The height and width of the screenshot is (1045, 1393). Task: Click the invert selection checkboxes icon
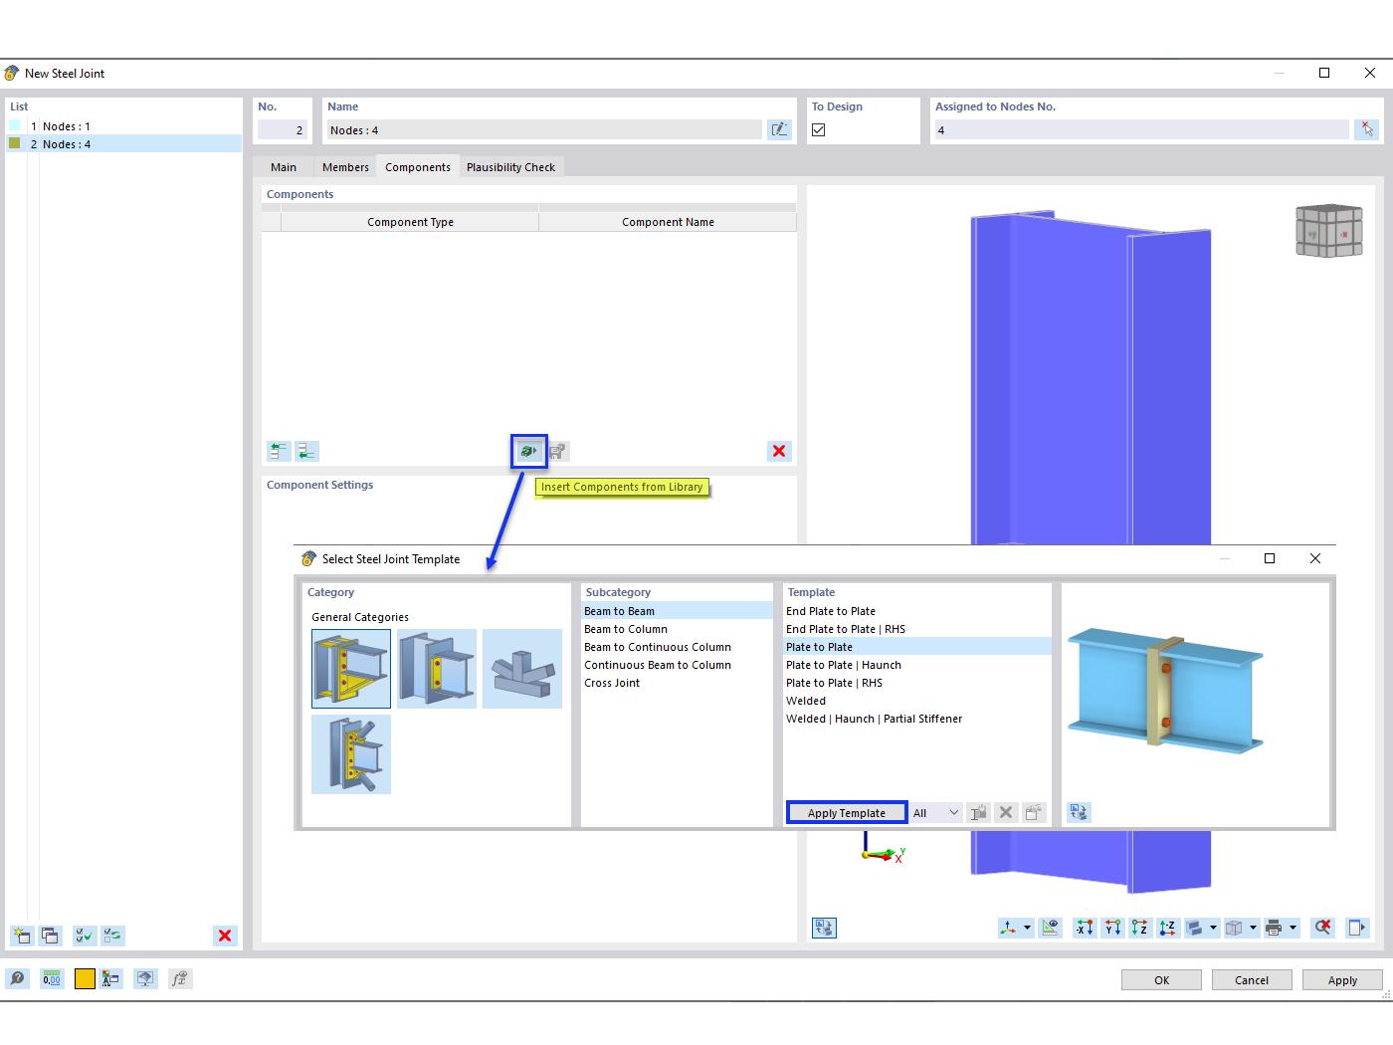(x=112, y=936)
